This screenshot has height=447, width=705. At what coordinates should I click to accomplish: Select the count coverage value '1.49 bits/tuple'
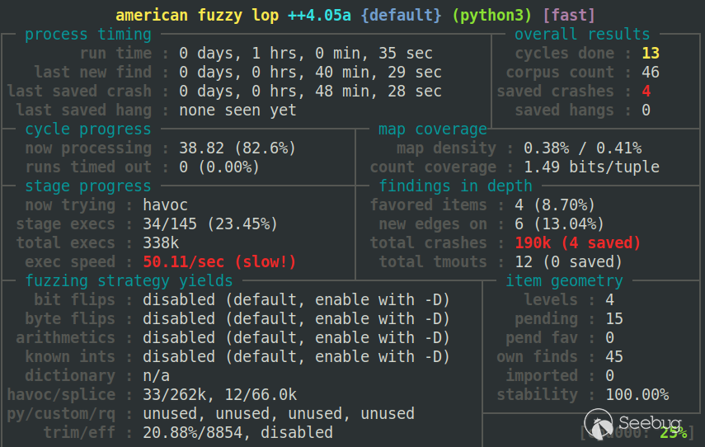[x=592, y=167]
